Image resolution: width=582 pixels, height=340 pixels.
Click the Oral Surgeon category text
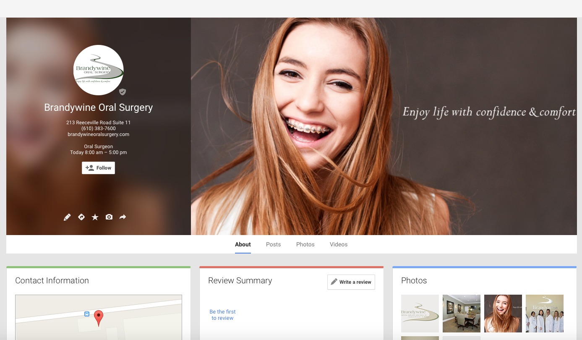tap(99, 146)
